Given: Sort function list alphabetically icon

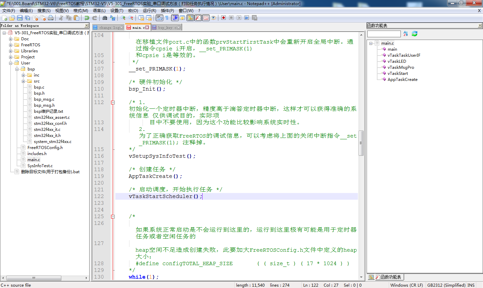Looking at the screenshot, I should coord(406,34).
